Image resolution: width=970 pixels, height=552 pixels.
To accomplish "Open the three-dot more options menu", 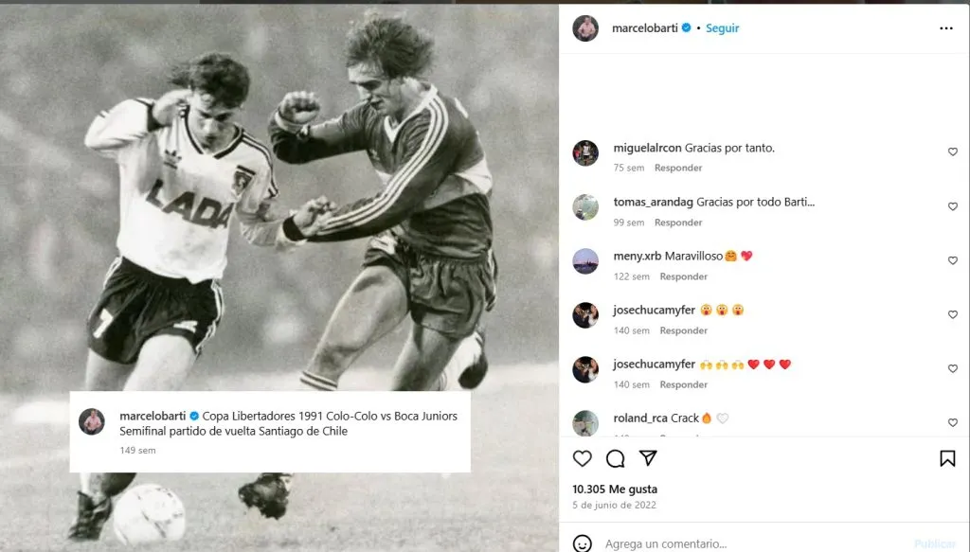I will [945, 28].
